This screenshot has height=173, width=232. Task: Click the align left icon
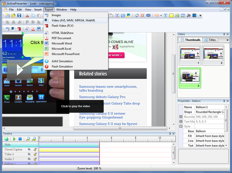8,22
